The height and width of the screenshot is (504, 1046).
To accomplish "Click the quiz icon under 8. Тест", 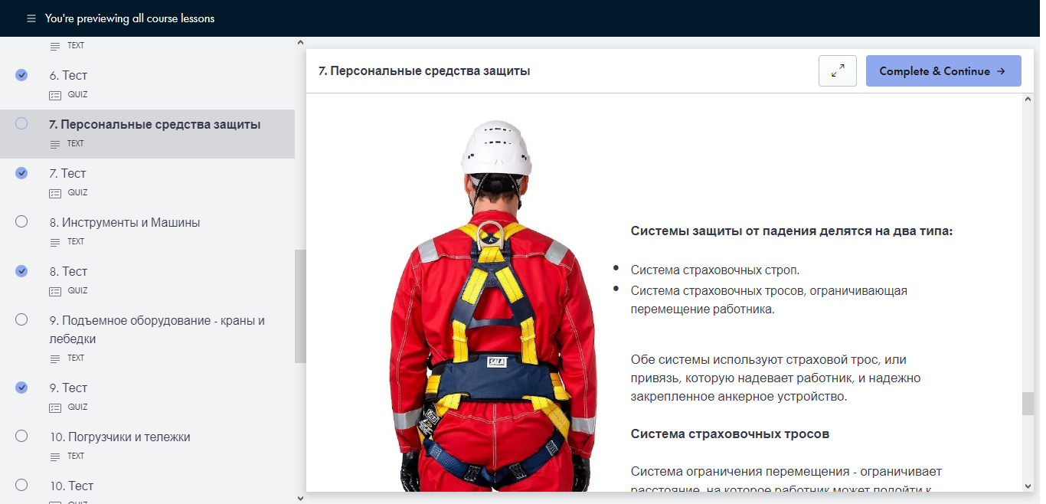I will 54,291.
